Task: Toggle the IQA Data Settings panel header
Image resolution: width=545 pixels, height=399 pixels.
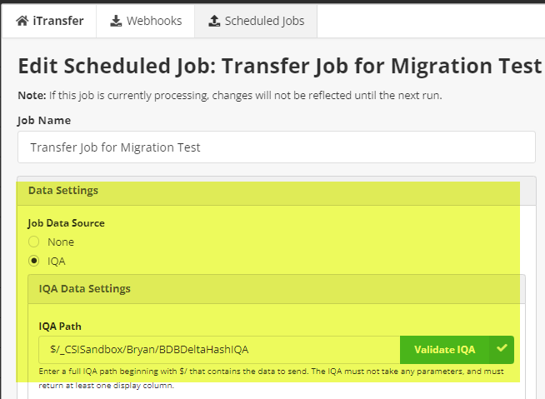Action: tap(84, 289)
